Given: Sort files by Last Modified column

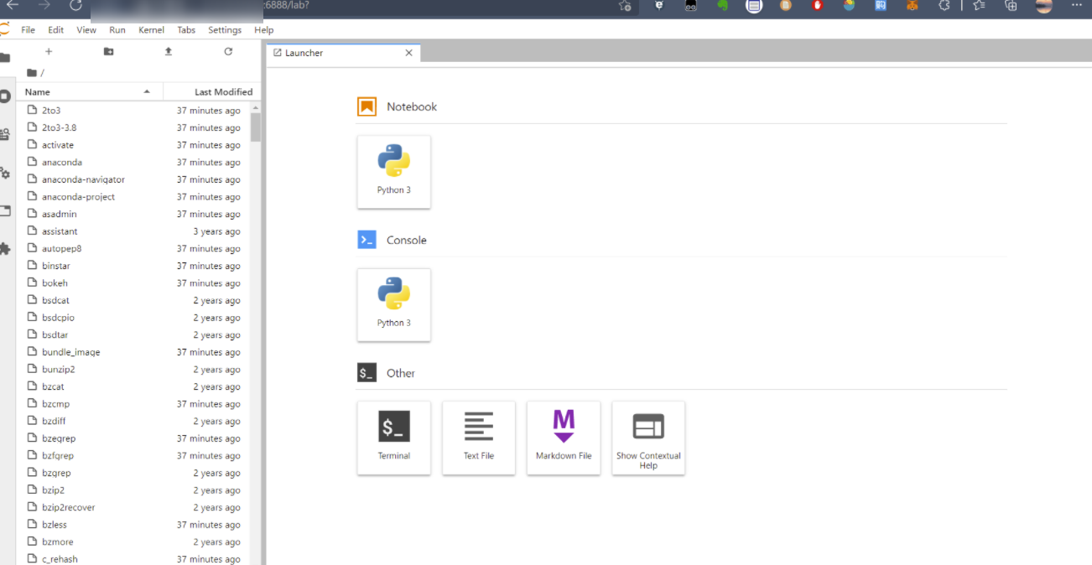Looking at the screenshot, I should [211, 91].
